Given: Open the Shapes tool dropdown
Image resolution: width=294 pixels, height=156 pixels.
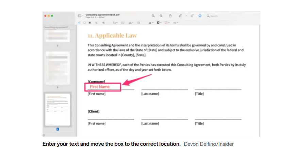Looking at the screenshot, I should [115, 23].
